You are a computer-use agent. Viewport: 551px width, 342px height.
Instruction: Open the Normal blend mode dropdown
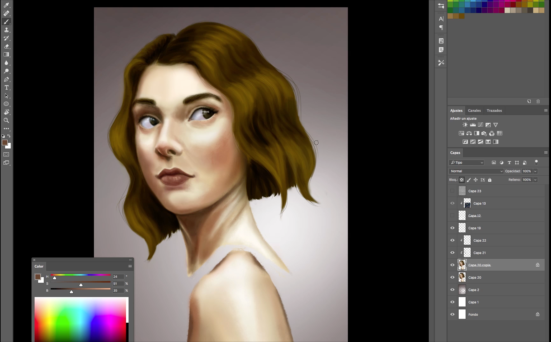pyautogui.click(x=476, y=171)
